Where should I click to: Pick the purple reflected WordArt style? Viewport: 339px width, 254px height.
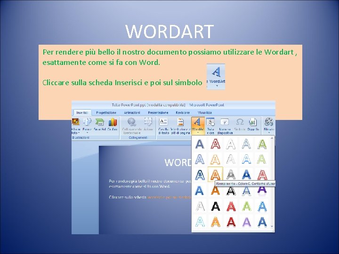tap(262, 190)
